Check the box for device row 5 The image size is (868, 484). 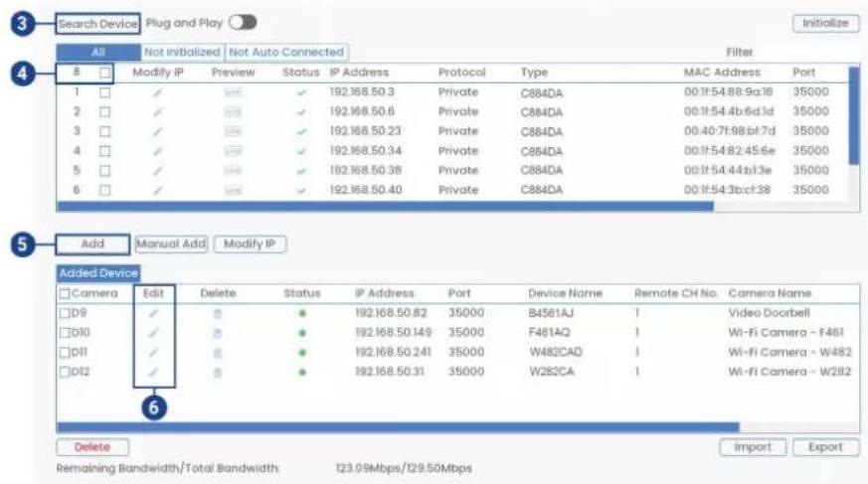tap(104, 171)
